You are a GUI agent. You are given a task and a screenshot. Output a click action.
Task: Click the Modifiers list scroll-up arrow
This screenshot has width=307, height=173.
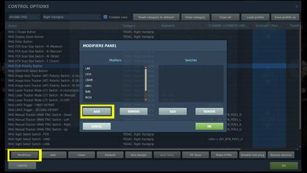146,67
